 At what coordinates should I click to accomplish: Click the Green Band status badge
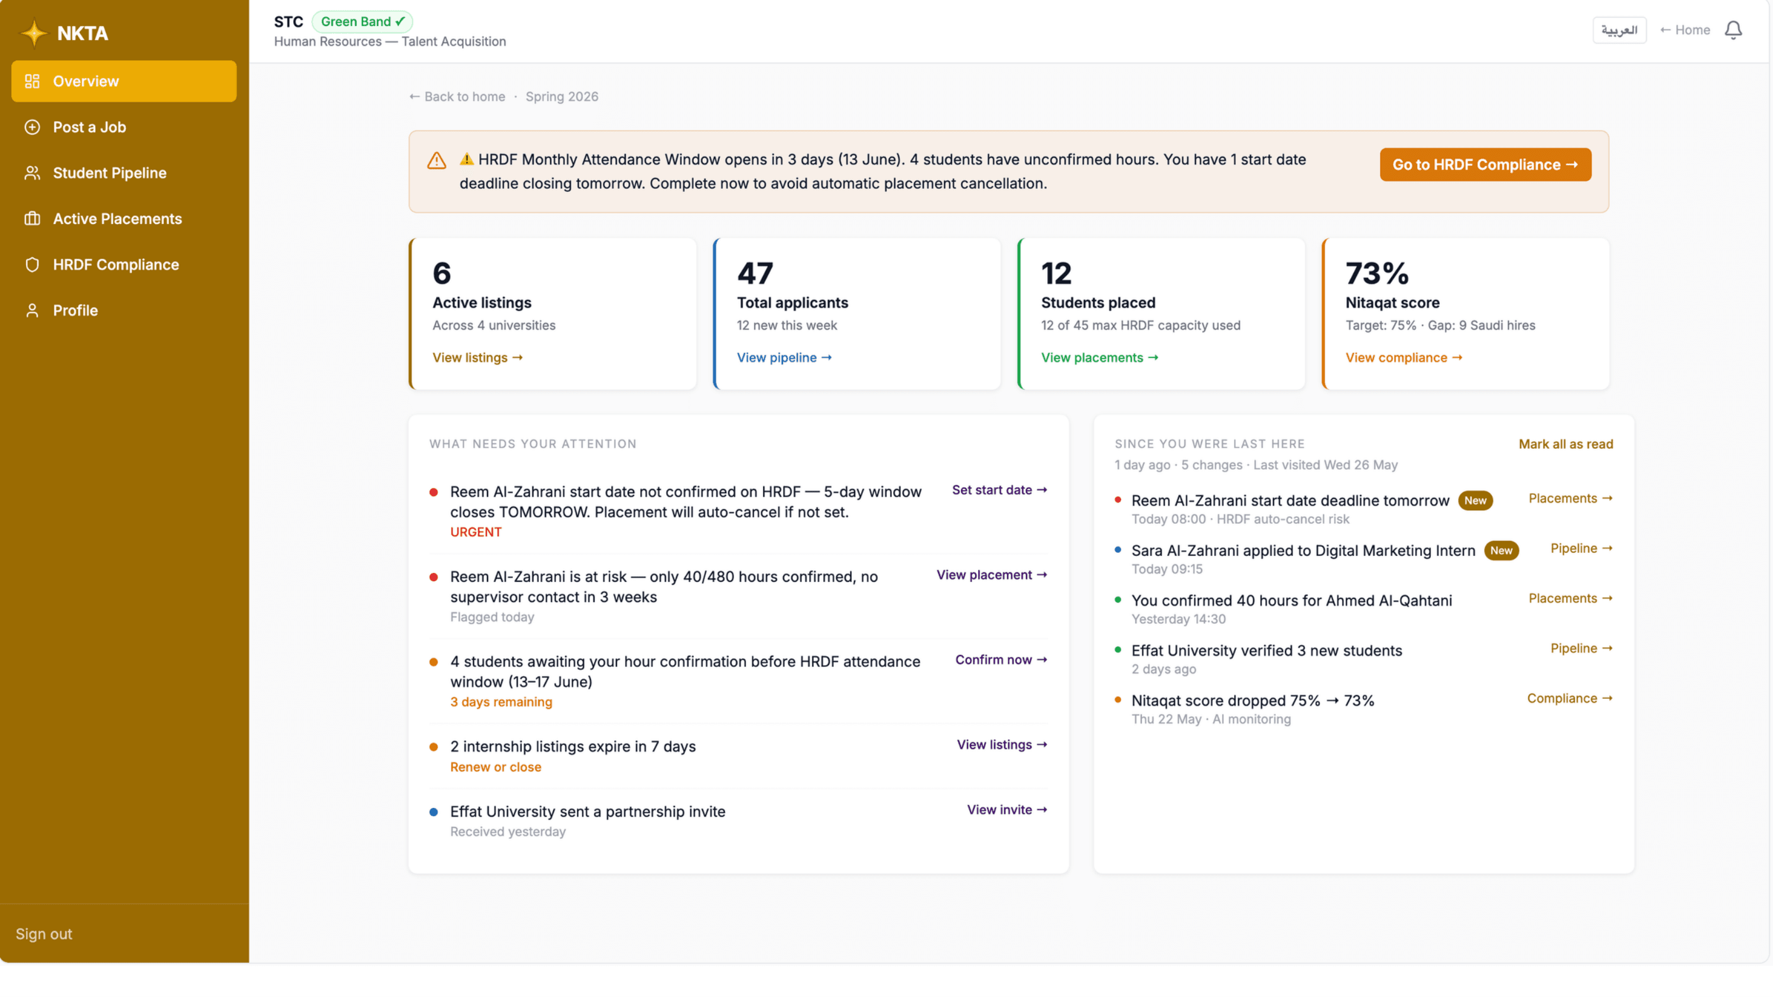tap(363, 21)
